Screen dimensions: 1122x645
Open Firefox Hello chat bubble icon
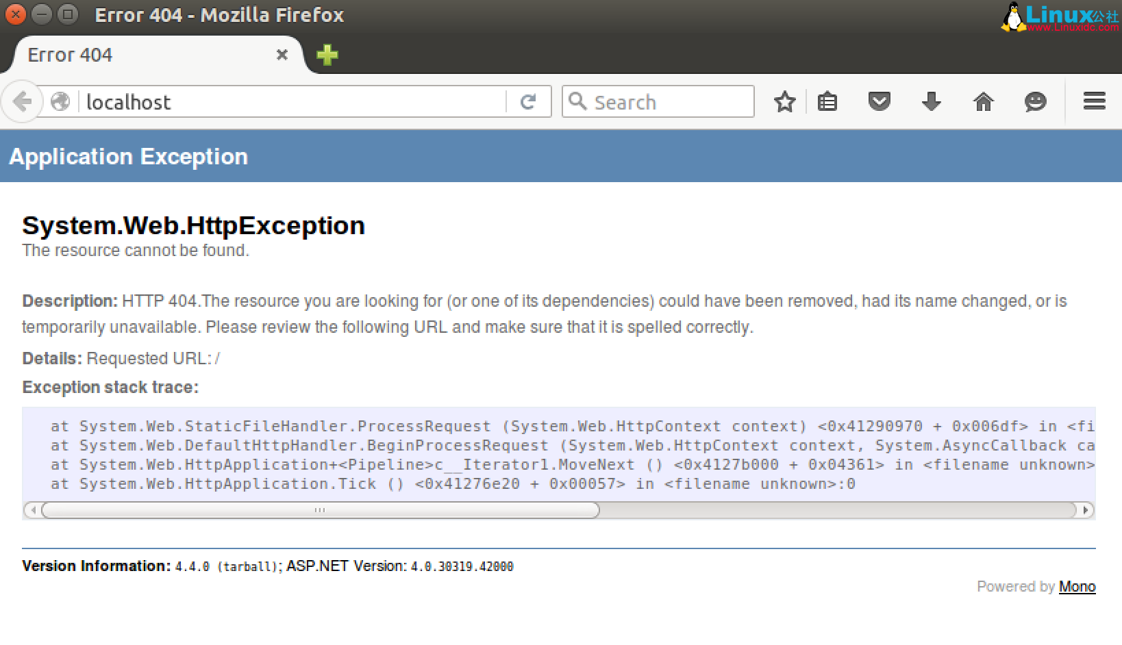coord(1035,101)
